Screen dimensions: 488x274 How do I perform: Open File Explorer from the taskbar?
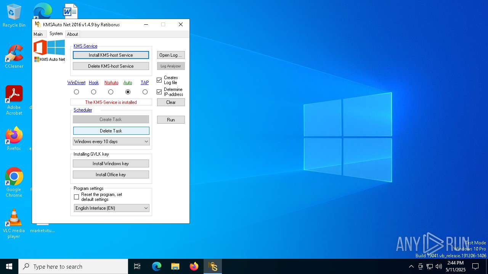click(175, 266)
